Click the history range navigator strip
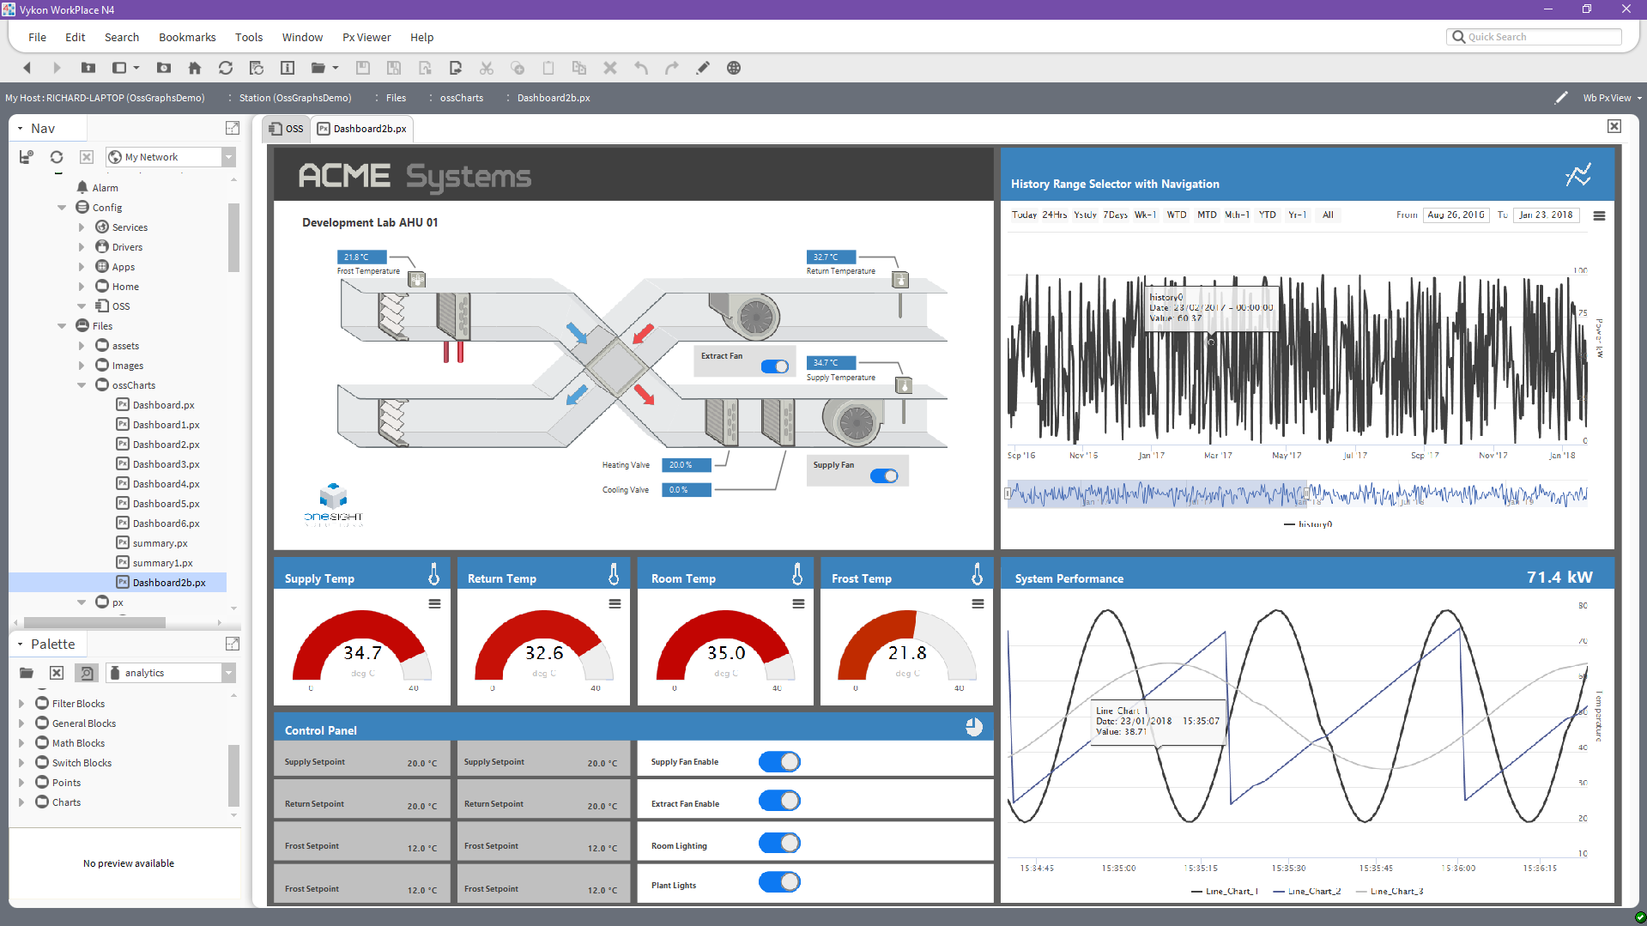Image resolution: width=1647 pixels, height=926 pixels. (1296, 495)
